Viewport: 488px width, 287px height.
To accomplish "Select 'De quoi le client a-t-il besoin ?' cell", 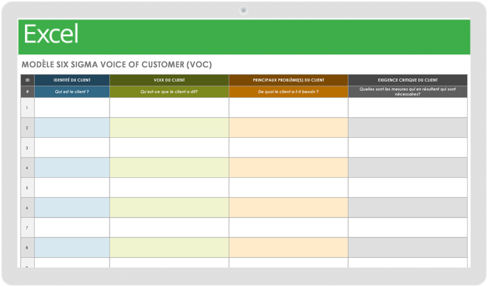I will (x=289, y=92).
